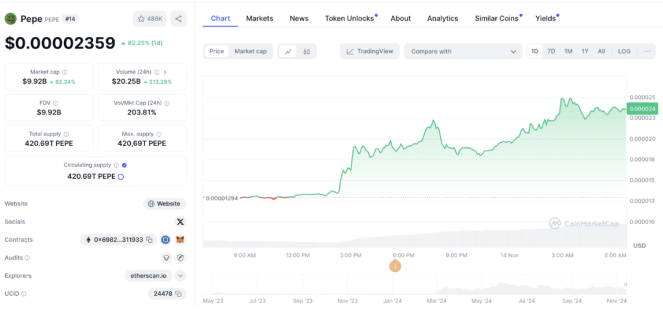Click the info icon beside Vol/Mkt Cap (24h)
This screenshot has width=663, height=314.
click(x=166, y=103)
